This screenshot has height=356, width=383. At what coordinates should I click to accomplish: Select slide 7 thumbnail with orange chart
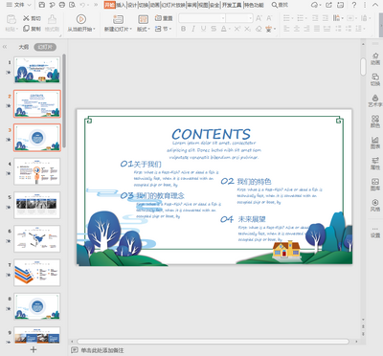click(37, 273)
